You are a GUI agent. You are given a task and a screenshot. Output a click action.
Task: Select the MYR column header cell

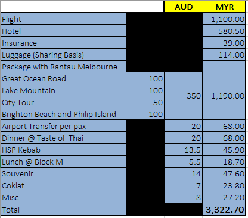(224, 7)
